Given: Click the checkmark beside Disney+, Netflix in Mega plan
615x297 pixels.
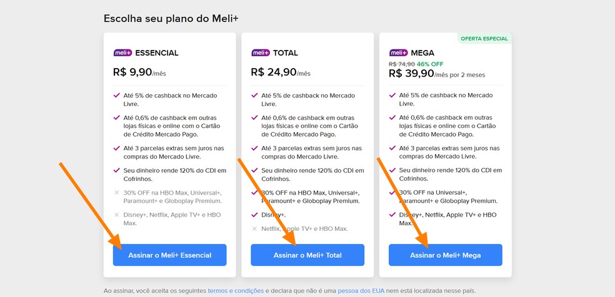Looking at the screenshot, I should click(x=392, y=215).
